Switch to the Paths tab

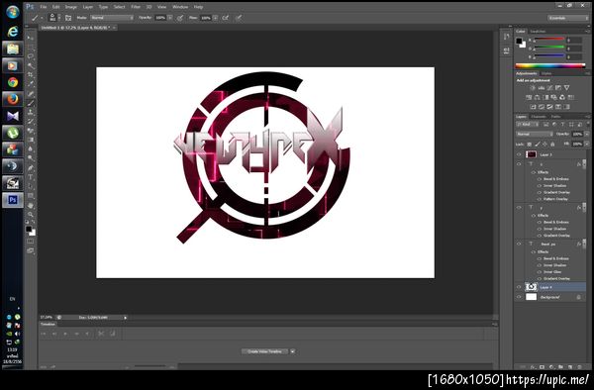click(555, 117)
